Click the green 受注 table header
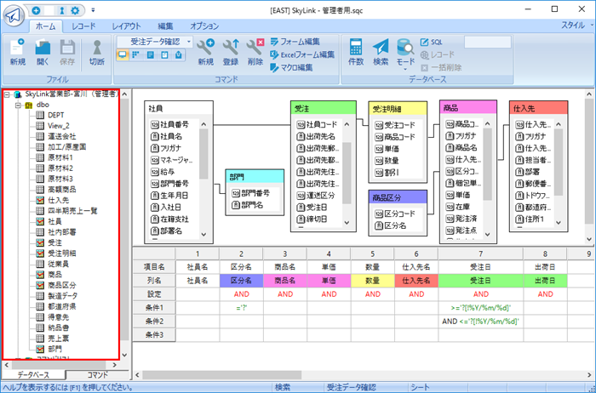Image resolution: width=596 pixels, height=393 pixels. 323,108
